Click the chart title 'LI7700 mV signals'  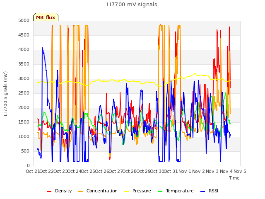click(132, 5)
